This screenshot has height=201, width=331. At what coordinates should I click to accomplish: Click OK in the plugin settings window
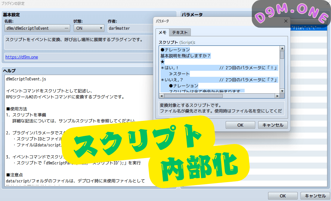(283, 196)
